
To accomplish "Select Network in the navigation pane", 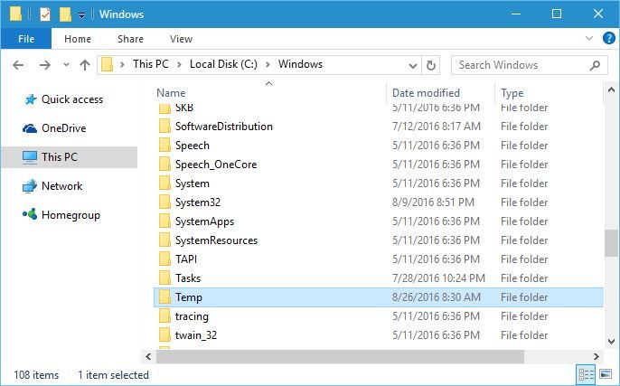I will (x=52, y=186).
